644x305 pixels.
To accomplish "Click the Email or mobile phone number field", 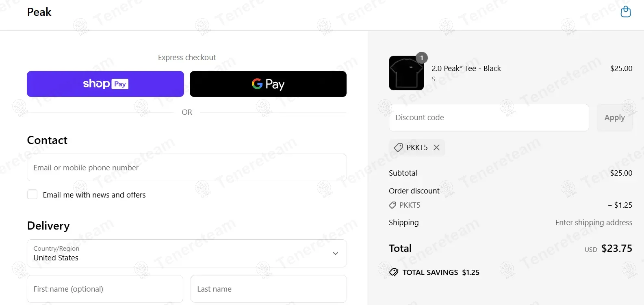I will 187,168.
